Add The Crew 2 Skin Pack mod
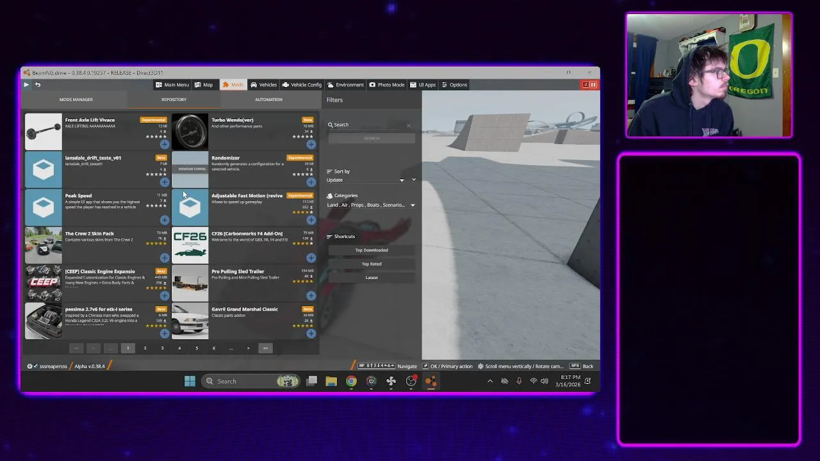 (165, 257)
